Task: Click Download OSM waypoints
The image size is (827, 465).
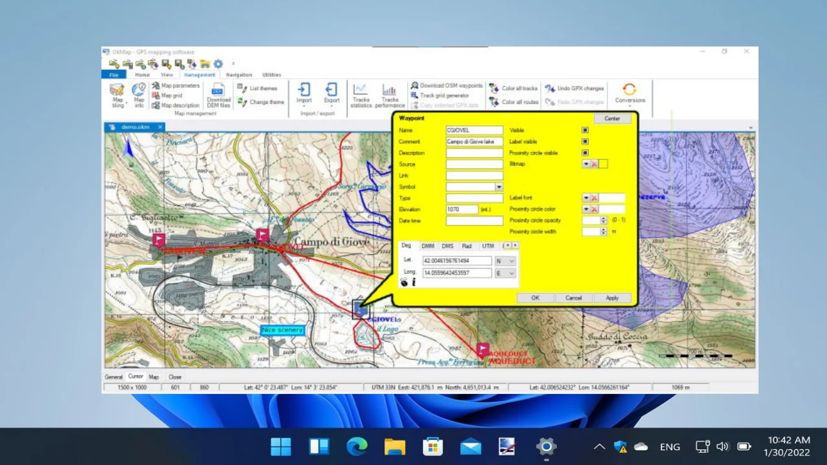Action: tap(446, 85)
